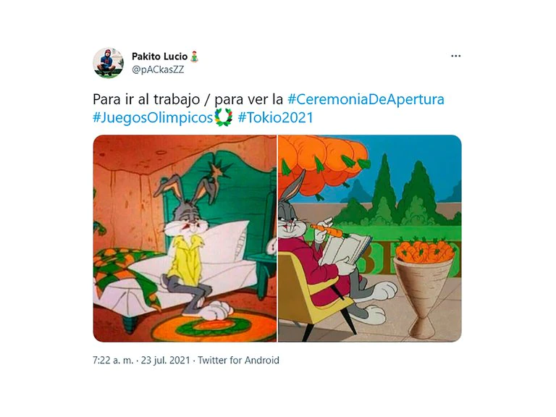Click the Twitter for Android source label
This screenshot has width=556, height=417.
[238, 361]
